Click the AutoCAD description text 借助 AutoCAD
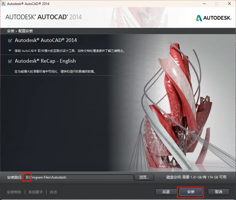 point(70,51)
